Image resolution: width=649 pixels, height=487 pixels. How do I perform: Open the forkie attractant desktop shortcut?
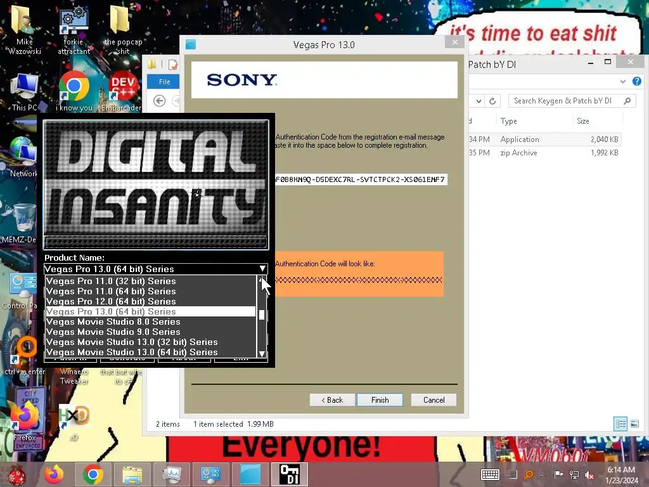pyautogui.click(x=74, y=29)
